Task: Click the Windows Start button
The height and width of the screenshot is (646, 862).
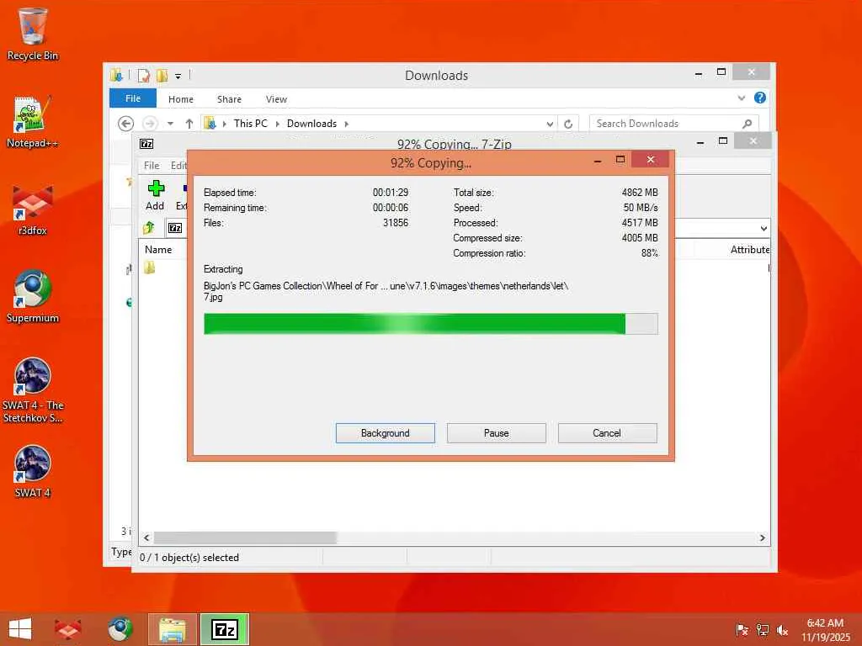Action: click(20, 629)
